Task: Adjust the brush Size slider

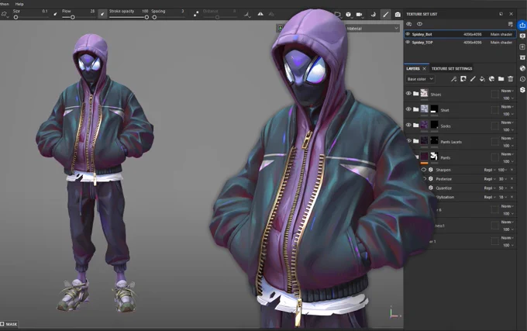Action: point(30,17)
